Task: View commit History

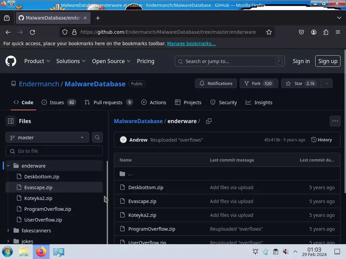Action: [x=321, y=140]
